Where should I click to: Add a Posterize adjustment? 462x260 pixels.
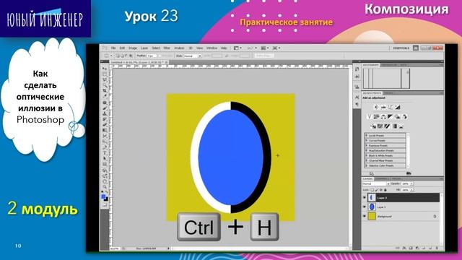[380, 126]
